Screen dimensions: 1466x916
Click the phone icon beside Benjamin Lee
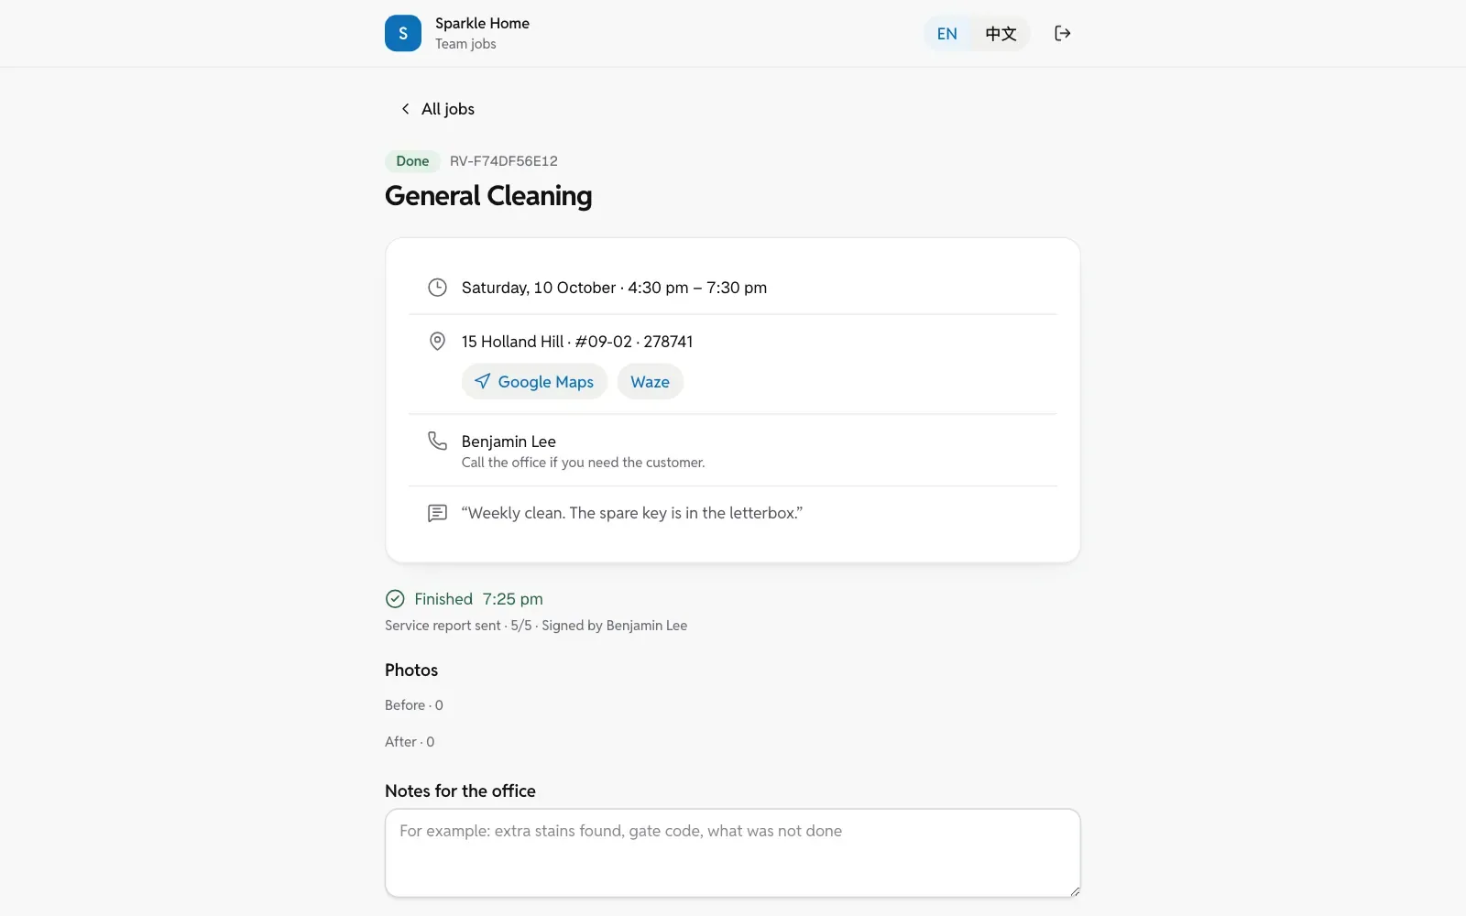(437, 441)
